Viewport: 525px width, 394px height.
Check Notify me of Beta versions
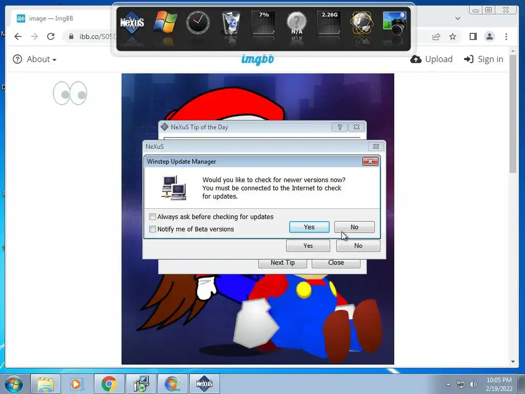click(152, 229)
